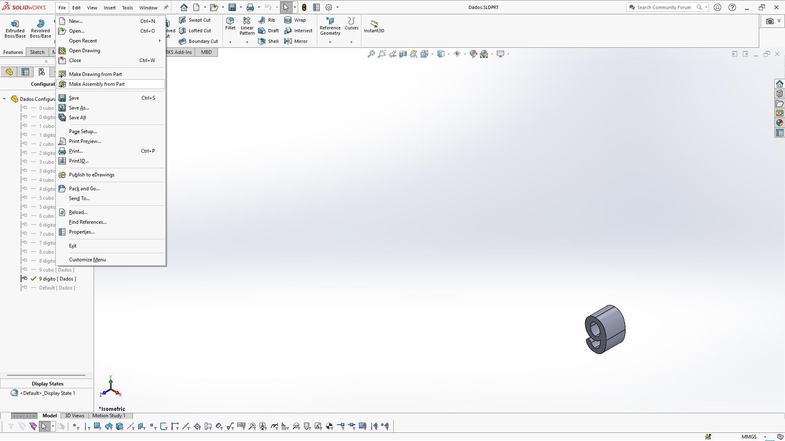Image resolution: width=785 pixels, height=441 pixels.
Task: Collapse the Dados Configurations tree node
Action: 4,99
